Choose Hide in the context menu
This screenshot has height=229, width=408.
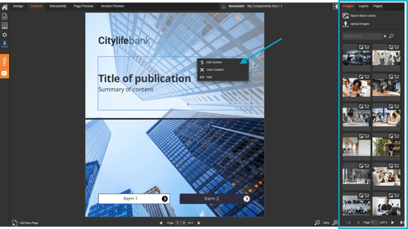pos(223,77)
